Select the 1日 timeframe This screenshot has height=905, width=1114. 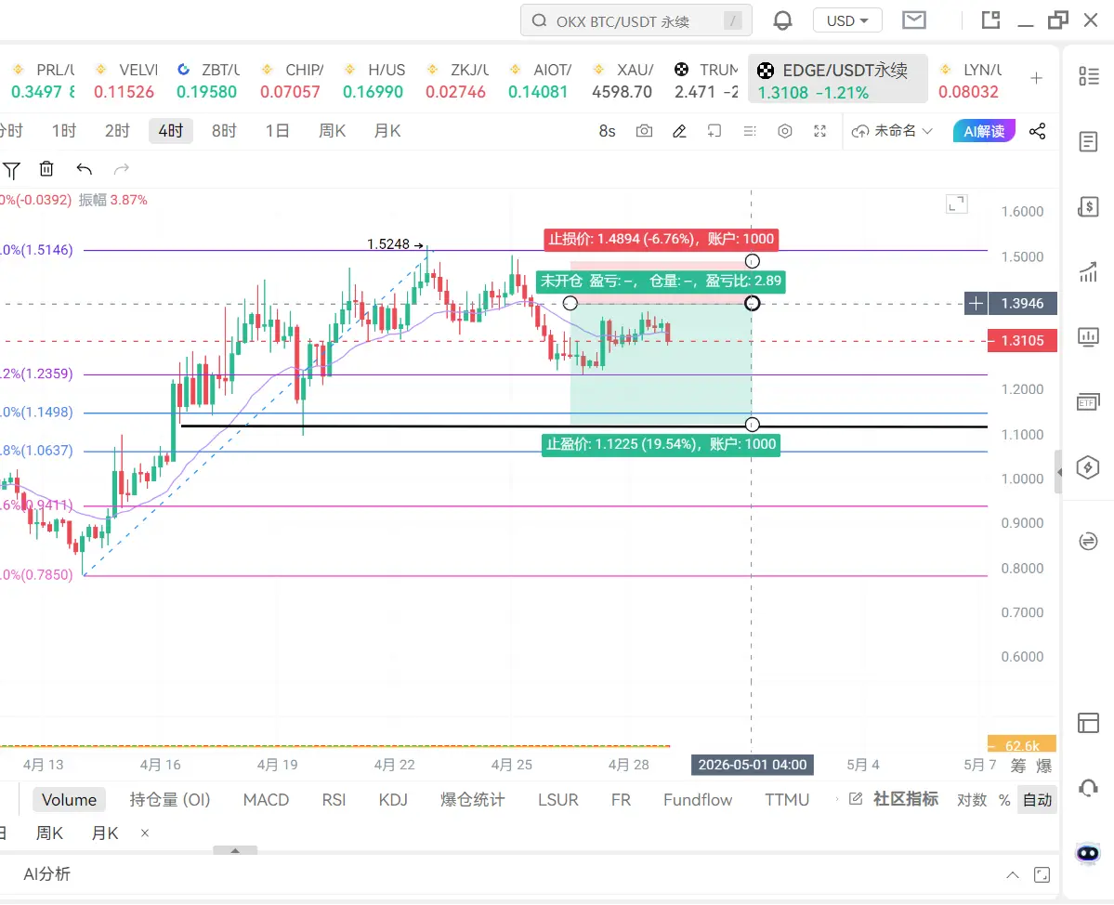point(277,131)
